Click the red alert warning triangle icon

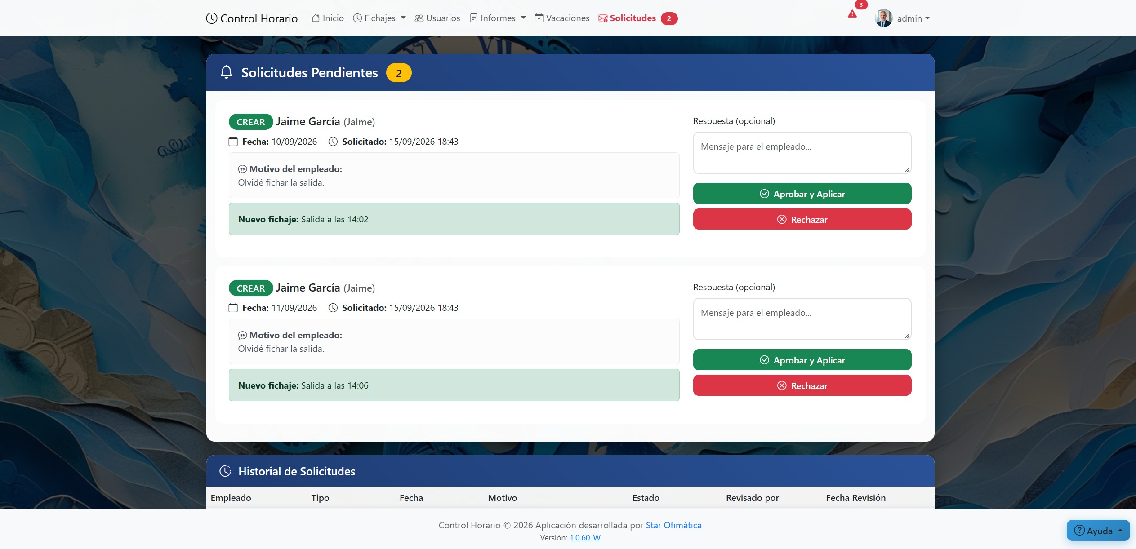[852, 14]
